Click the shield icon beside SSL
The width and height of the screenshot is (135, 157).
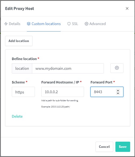(69, 24)
